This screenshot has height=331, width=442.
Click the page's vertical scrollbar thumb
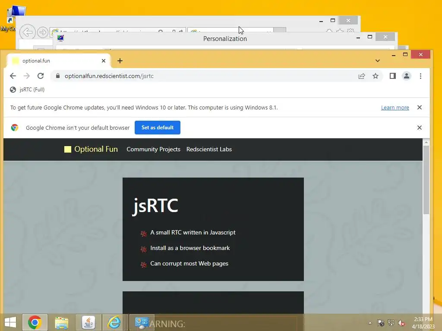coord(426,180)
